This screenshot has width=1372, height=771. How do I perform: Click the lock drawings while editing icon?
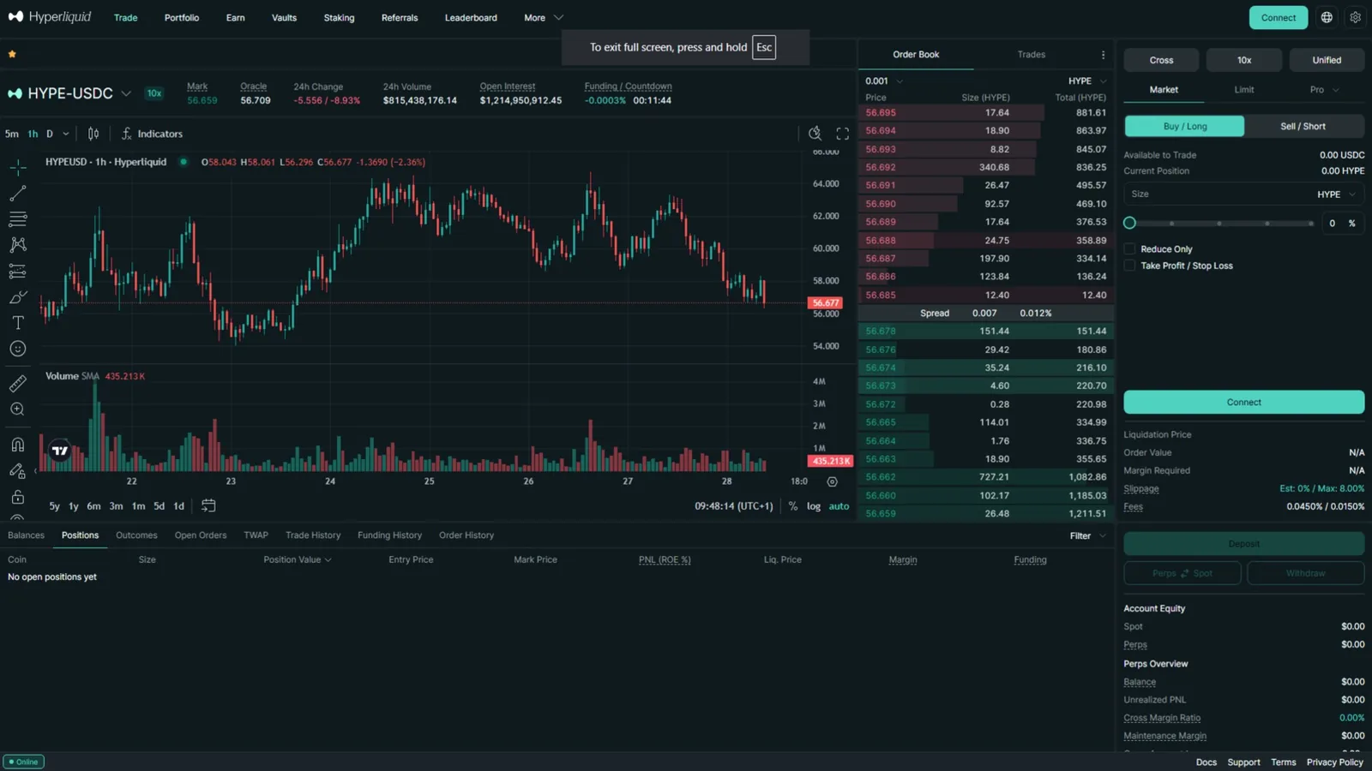(x=17, y=470)
